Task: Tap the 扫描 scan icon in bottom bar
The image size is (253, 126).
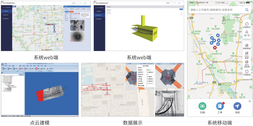Action: pyautogui.click(x=202, y=106)
